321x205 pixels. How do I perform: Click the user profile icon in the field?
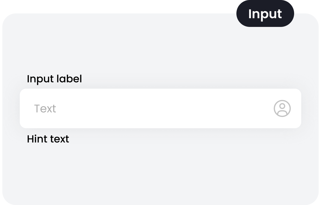(x=282, y=108)
